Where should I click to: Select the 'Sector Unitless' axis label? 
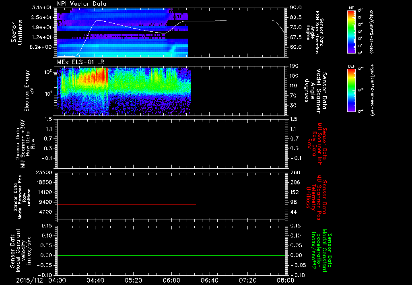click(x=17, y=32)
